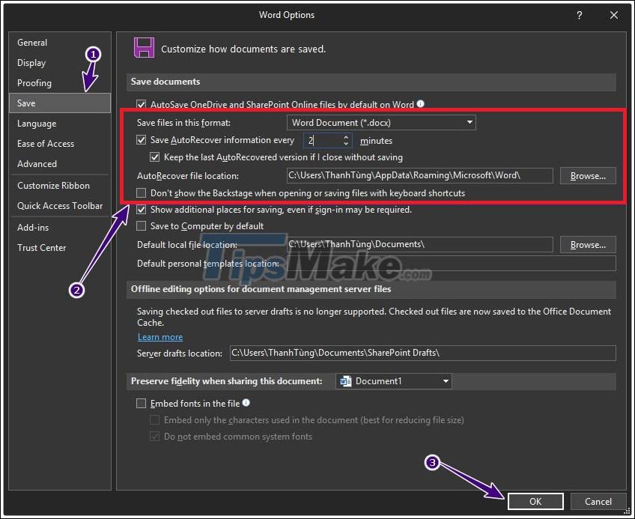Click the info icon beside Embed fonts

pos(246,403)
